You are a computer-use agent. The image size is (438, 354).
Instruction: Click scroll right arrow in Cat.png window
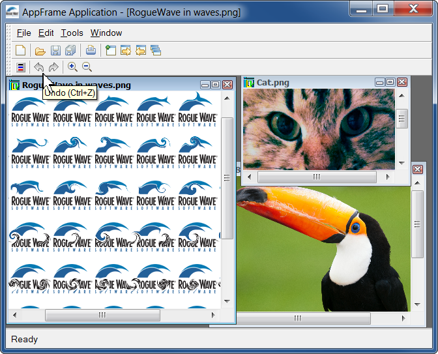(388, 177)
